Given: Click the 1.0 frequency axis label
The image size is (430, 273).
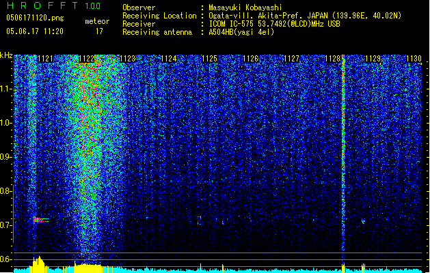Looking at the screenshot, I should click(6, 123).
